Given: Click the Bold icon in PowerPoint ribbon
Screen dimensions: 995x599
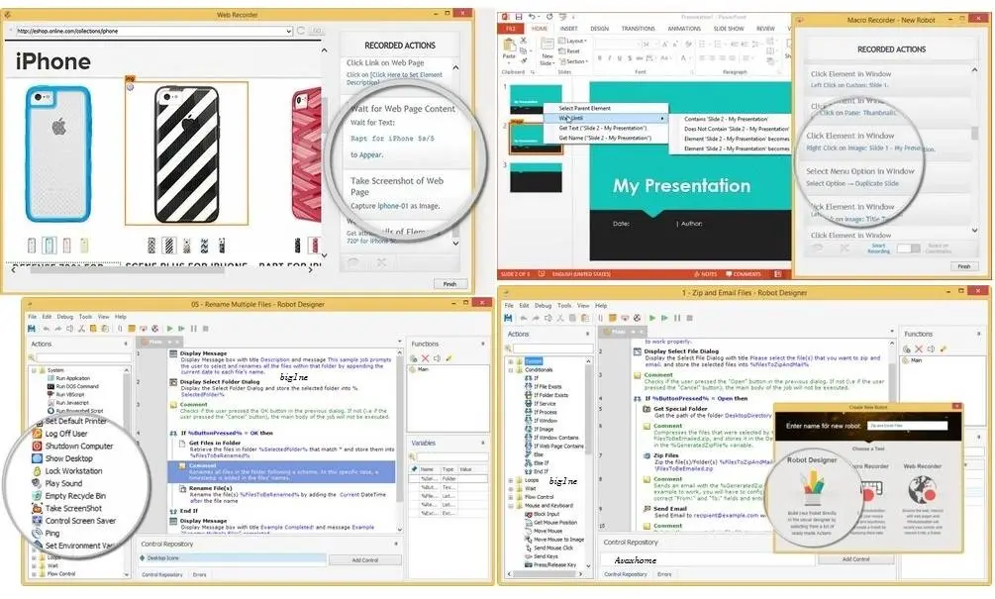Looking at the screenshot, I should tap(600, 58).
